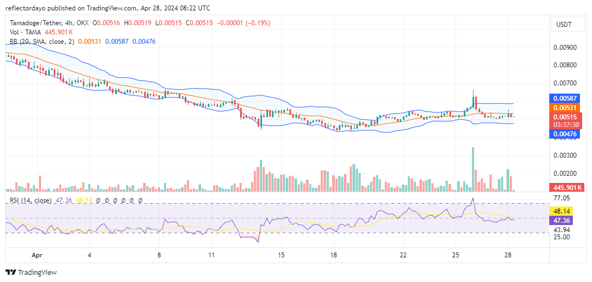Click the RSI peak above 77.05 line
This screenshot has width=592, height=282.
(x=473, y=199)
